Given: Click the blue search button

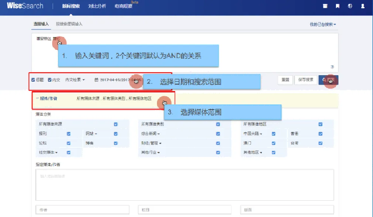Looking at the screenshot, I should (x=328, y=80).
